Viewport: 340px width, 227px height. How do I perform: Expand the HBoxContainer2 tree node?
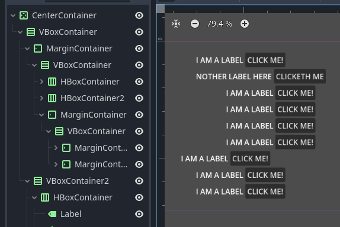pyautogui.click(x=41, y=98)
